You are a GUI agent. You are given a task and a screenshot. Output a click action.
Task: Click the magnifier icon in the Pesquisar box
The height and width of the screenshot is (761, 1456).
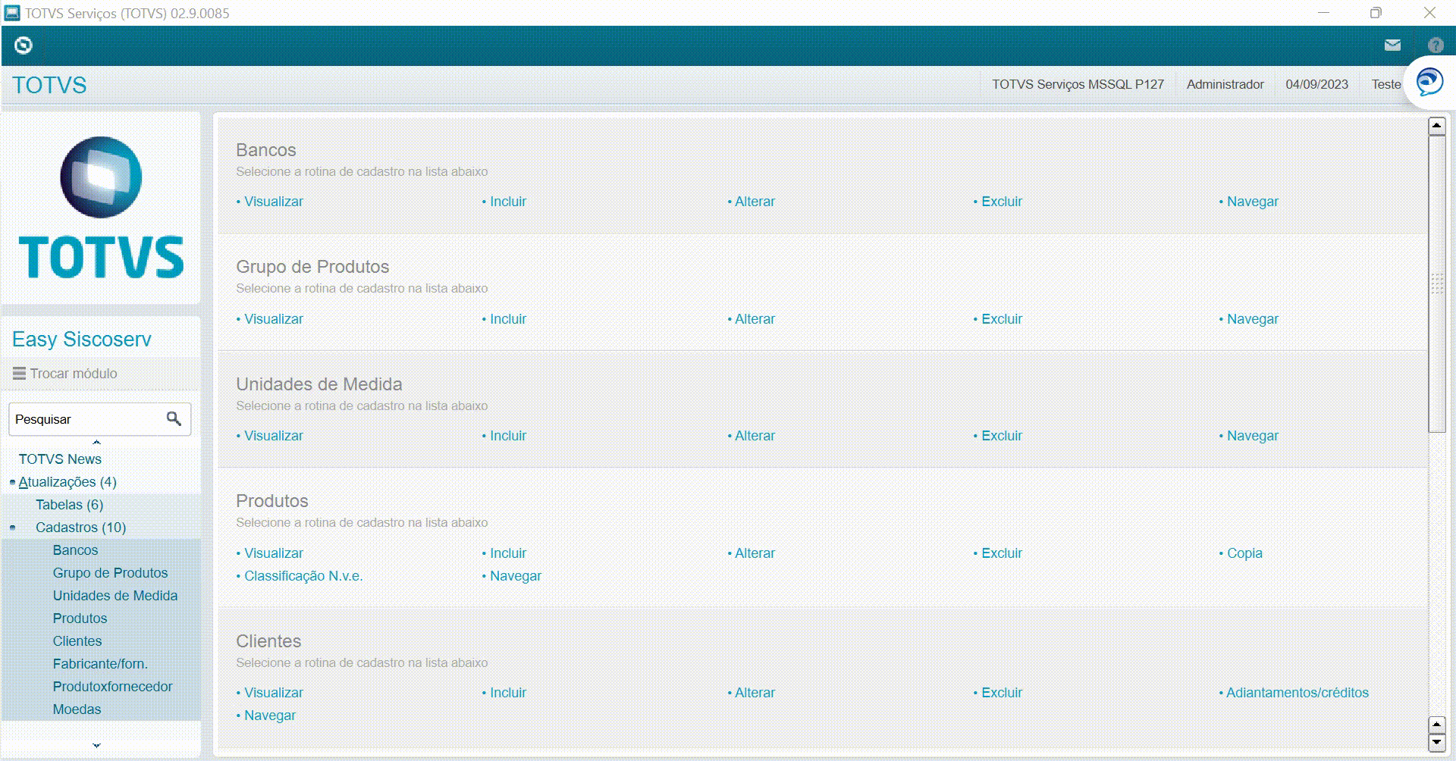coord(174,418)
